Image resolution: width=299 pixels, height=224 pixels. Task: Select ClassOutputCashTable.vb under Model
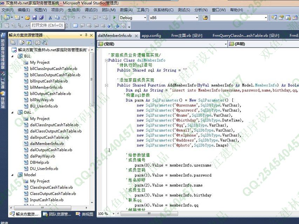point(53,194)
